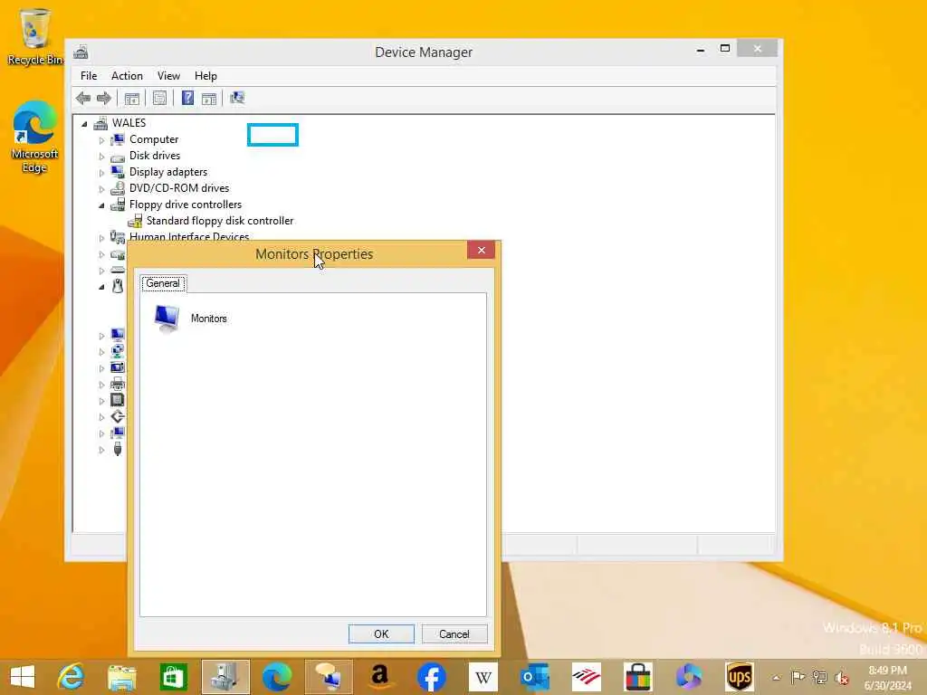The height and width of the screenshot is (695, 927).
Task: Expand the Human Interface Devices node
Action: point(101,238)
